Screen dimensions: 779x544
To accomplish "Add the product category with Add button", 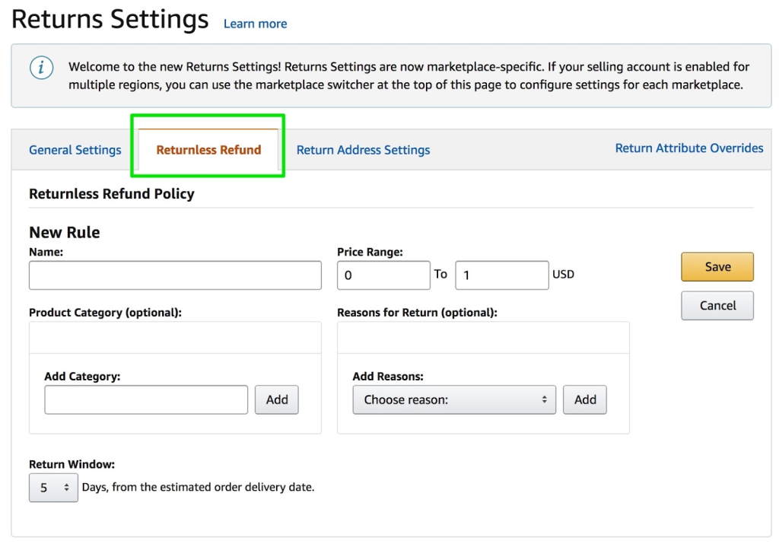I will pos(277,399).
